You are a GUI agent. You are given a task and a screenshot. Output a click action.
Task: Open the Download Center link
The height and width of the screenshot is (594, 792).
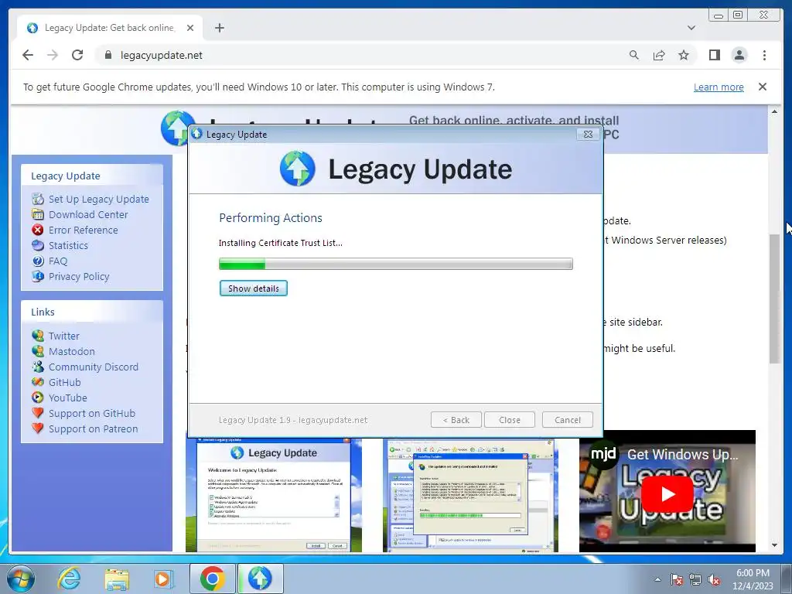click(88, 215)
